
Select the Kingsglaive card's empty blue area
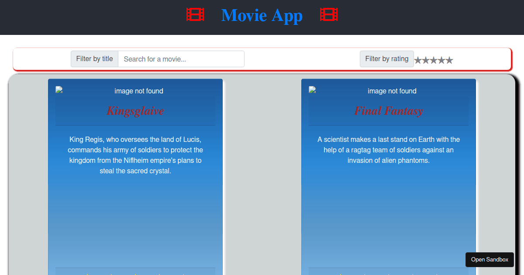point(135,218)
